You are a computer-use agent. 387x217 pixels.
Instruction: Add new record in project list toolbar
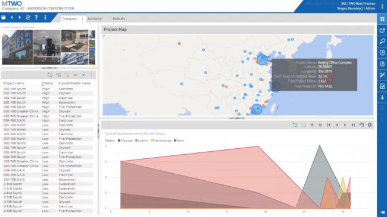(50, 75)
